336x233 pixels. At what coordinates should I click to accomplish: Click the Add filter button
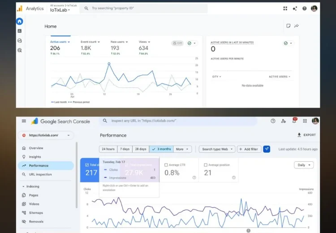(249, 149)
